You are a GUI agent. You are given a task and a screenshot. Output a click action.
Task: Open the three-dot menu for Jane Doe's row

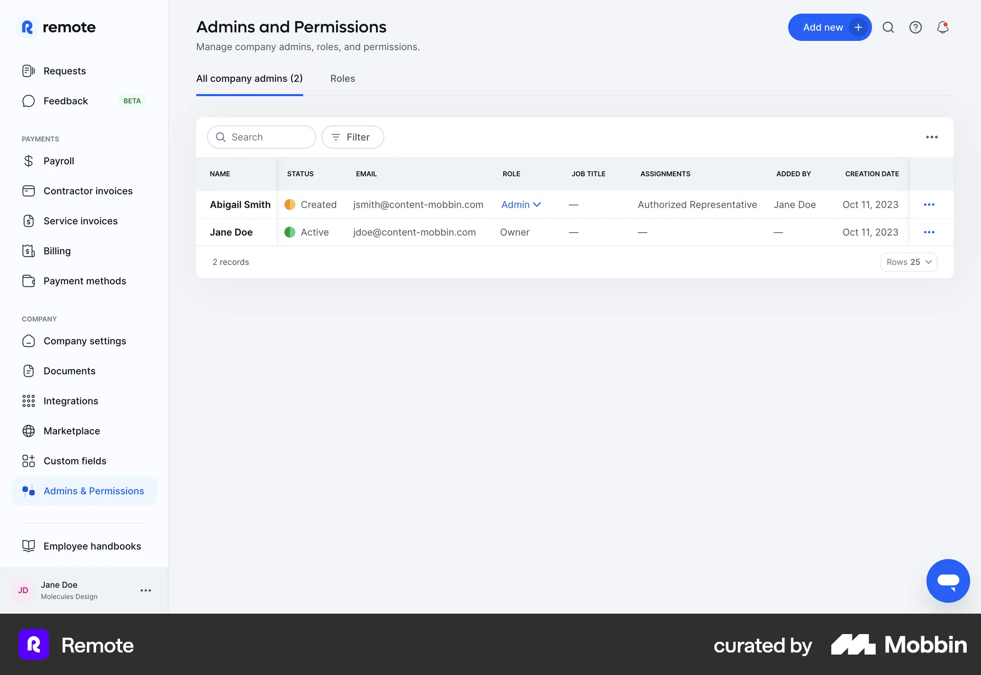(x=929, y=232)
